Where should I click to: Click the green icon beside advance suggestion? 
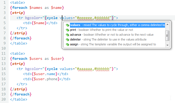[x=68, y=35]
